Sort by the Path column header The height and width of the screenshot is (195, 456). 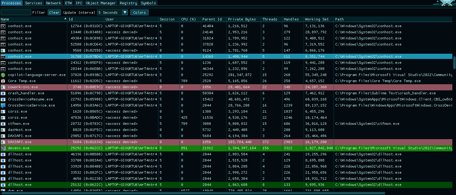click(393, 19)
